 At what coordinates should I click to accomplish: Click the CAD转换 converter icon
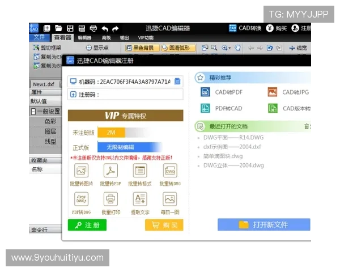coord(233,28)
